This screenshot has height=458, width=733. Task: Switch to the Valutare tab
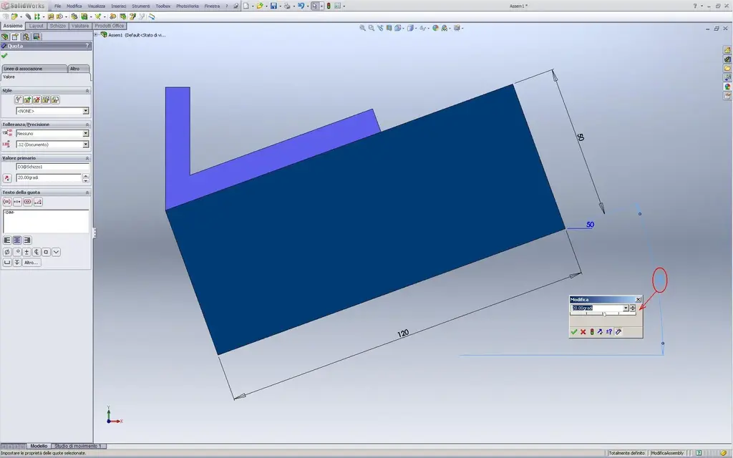pyautogui.click(x=80, y=26)
